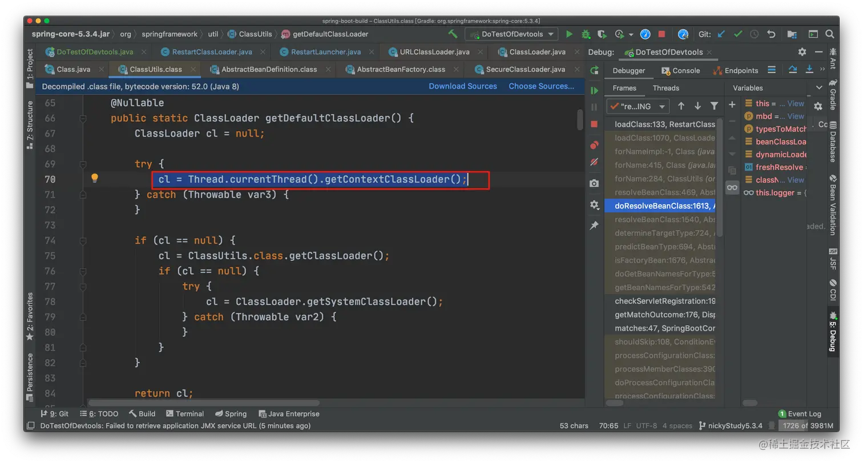Click Step Into download-arrow icon
Screen dimensions: 863x463
(809, 70)
